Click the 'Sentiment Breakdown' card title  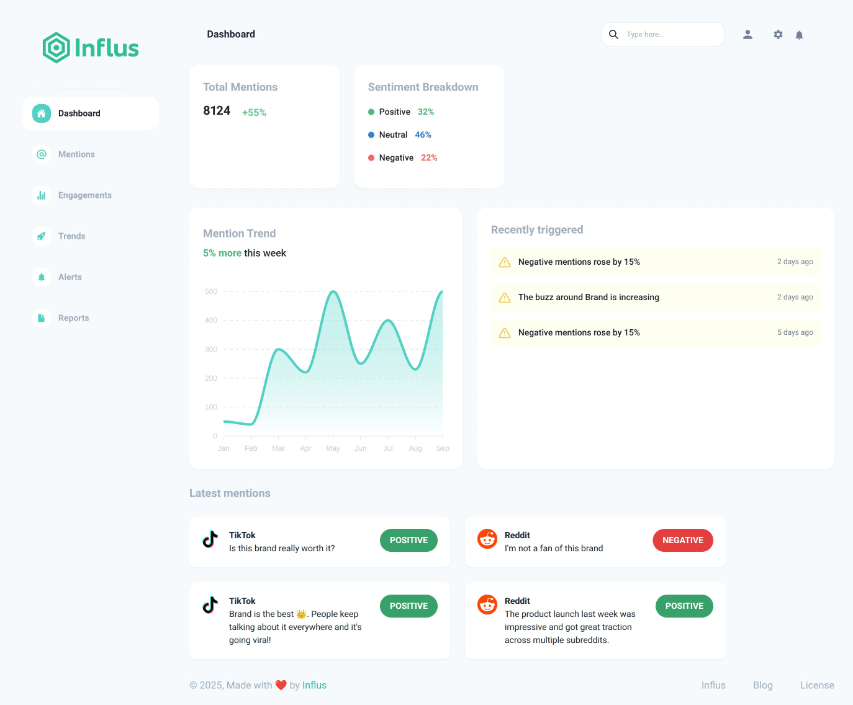[423, 87]
